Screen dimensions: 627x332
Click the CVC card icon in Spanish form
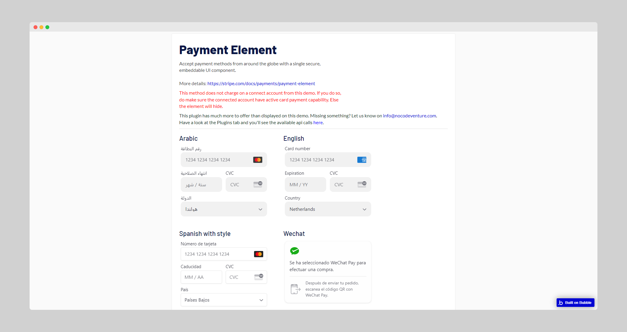[x=258, y=277]
